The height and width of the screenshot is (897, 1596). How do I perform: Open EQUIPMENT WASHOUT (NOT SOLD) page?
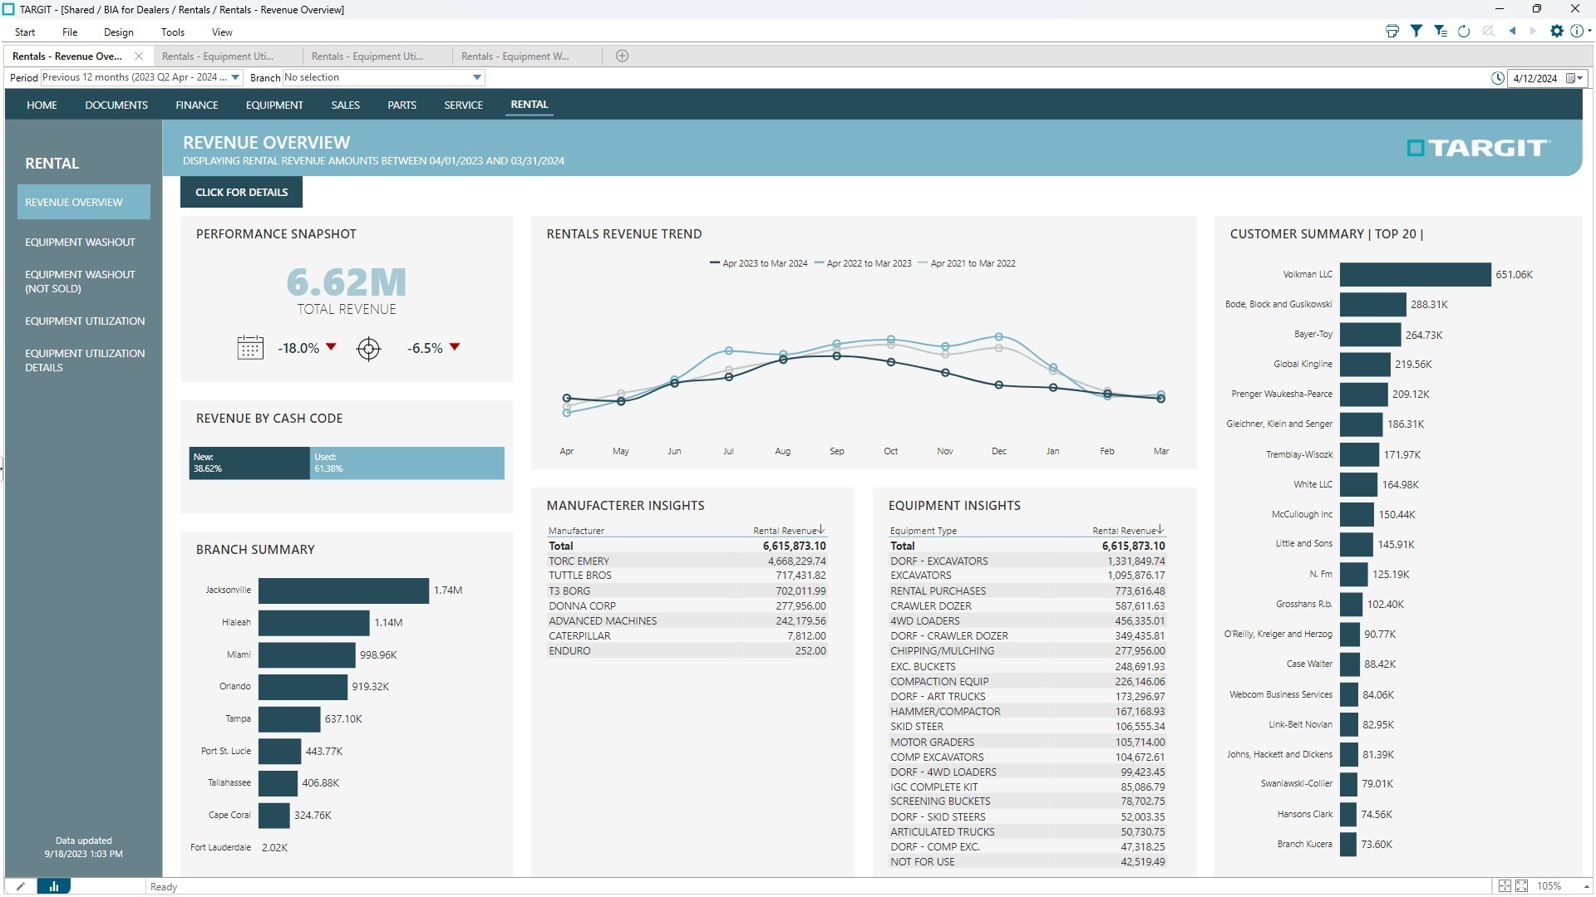80,282
